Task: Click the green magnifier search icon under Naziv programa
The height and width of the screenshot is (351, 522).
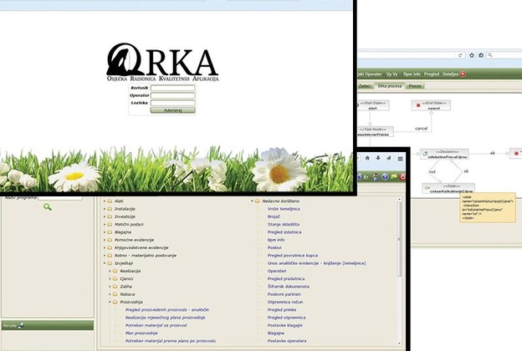Action: pos(48,207)
